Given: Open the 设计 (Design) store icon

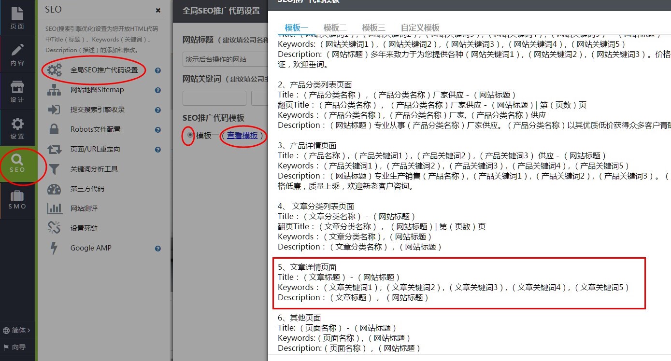Looking at the screenshot, I should point(17,91).
